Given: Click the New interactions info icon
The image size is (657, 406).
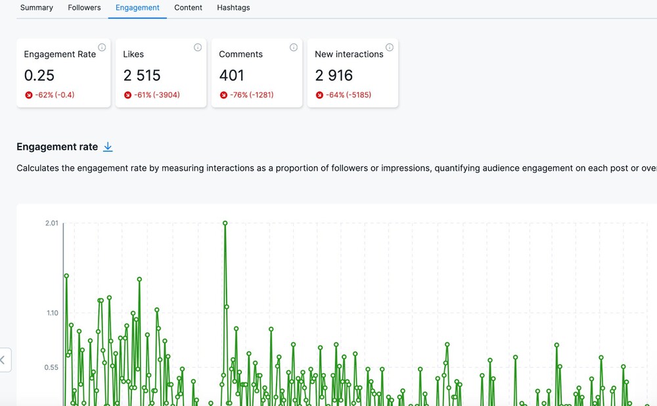Looking at the screenshot, I should coord(390,47).
